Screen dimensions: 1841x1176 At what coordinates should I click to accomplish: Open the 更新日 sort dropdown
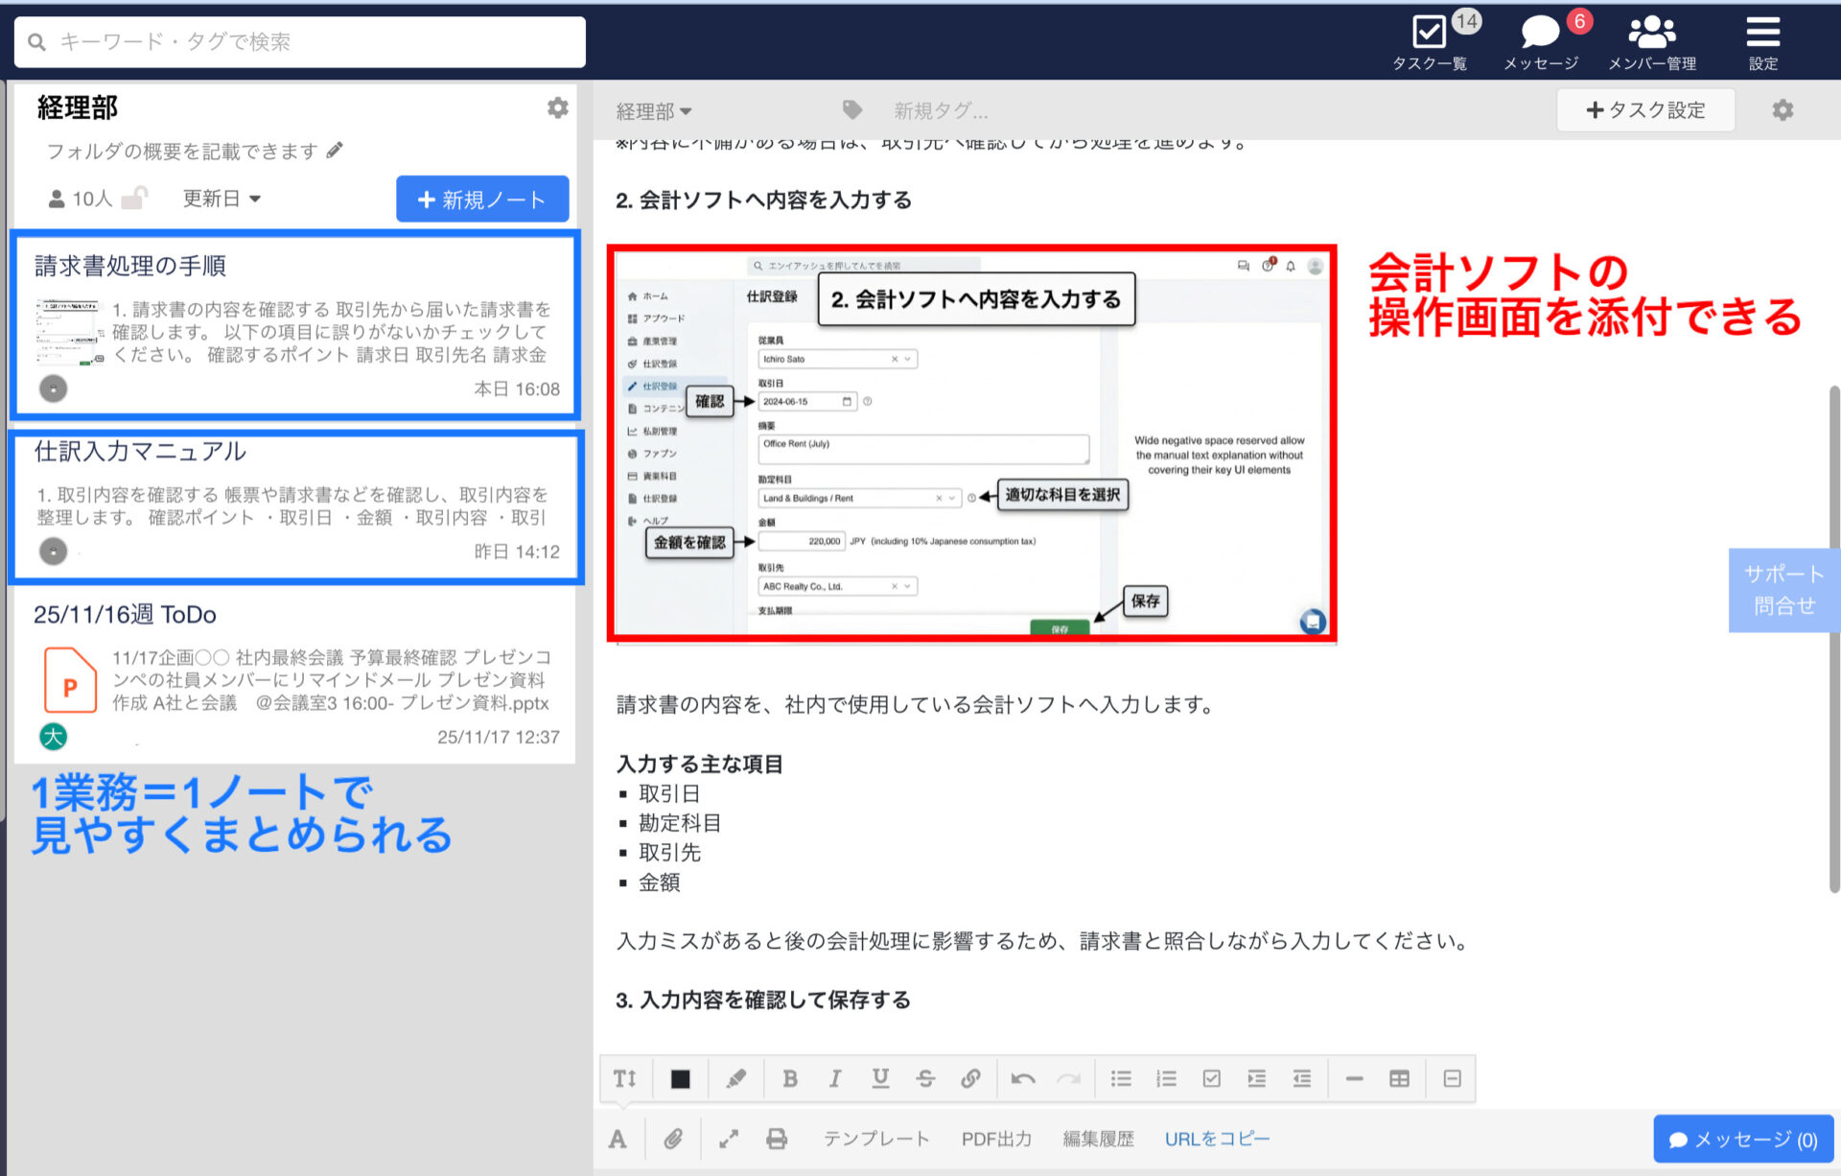pyautogui.click(x=219, y=199)
